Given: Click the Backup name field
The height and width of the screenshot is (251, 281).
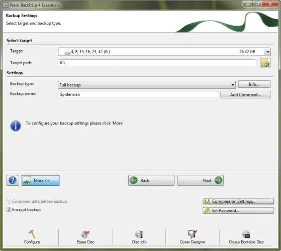Looking at the screenshot, I should pyautogui.click(x=138, y=94).
